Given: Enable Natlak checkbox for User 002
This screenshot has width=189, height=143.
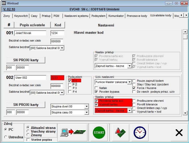Looking at the screenshot, I should coord(97,88).
